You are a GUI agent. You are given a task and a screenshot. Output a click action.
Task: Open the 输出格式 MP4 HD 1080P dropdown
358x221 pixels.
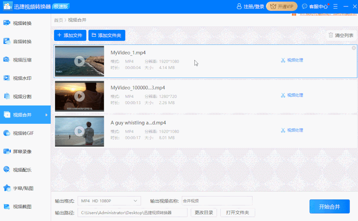point(109,201)
